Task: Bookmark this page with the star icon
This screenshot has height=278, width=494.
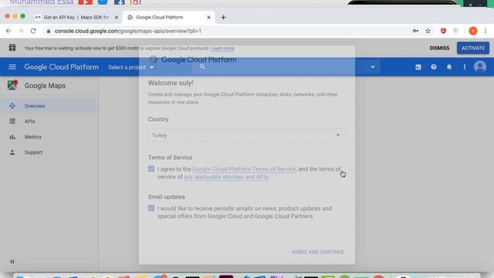Action: click(428, 31)
